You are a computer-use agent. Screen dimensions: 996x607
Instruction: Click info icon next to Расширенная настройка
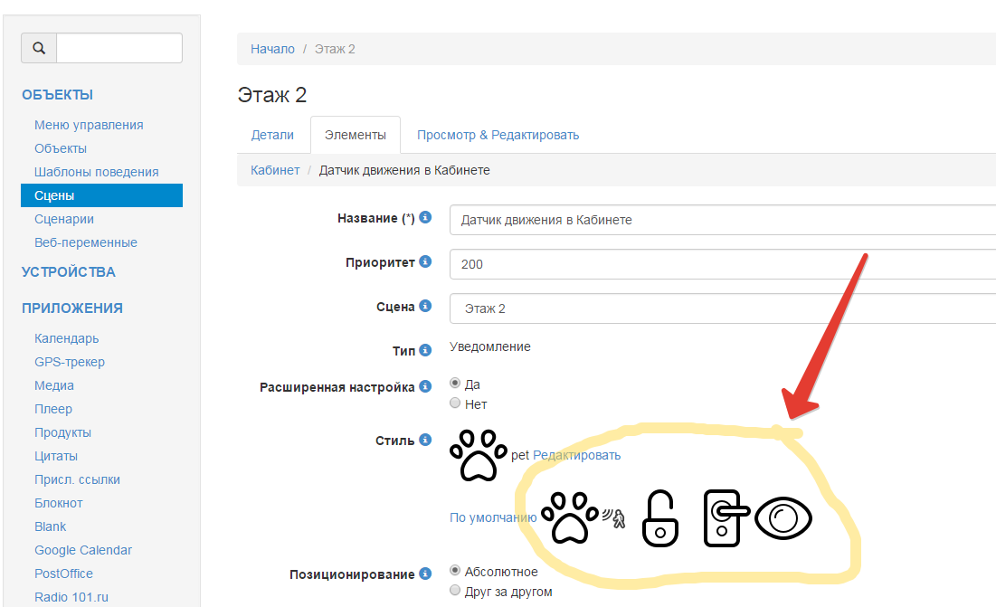425,386
